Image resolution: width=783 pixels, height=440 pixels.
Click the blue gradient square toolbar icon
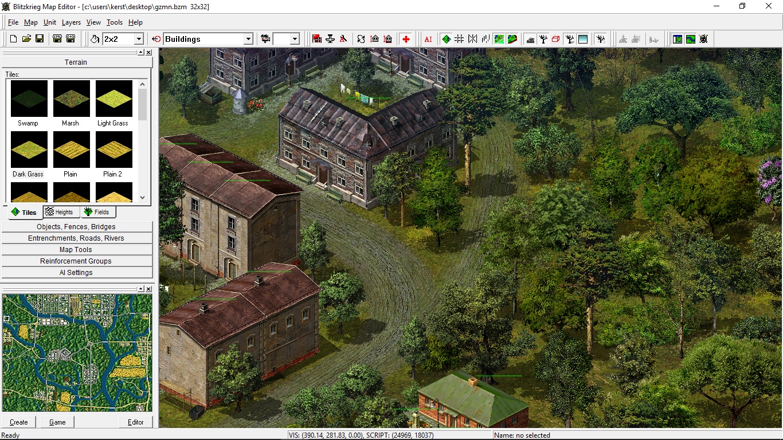[x=583, y=39]
